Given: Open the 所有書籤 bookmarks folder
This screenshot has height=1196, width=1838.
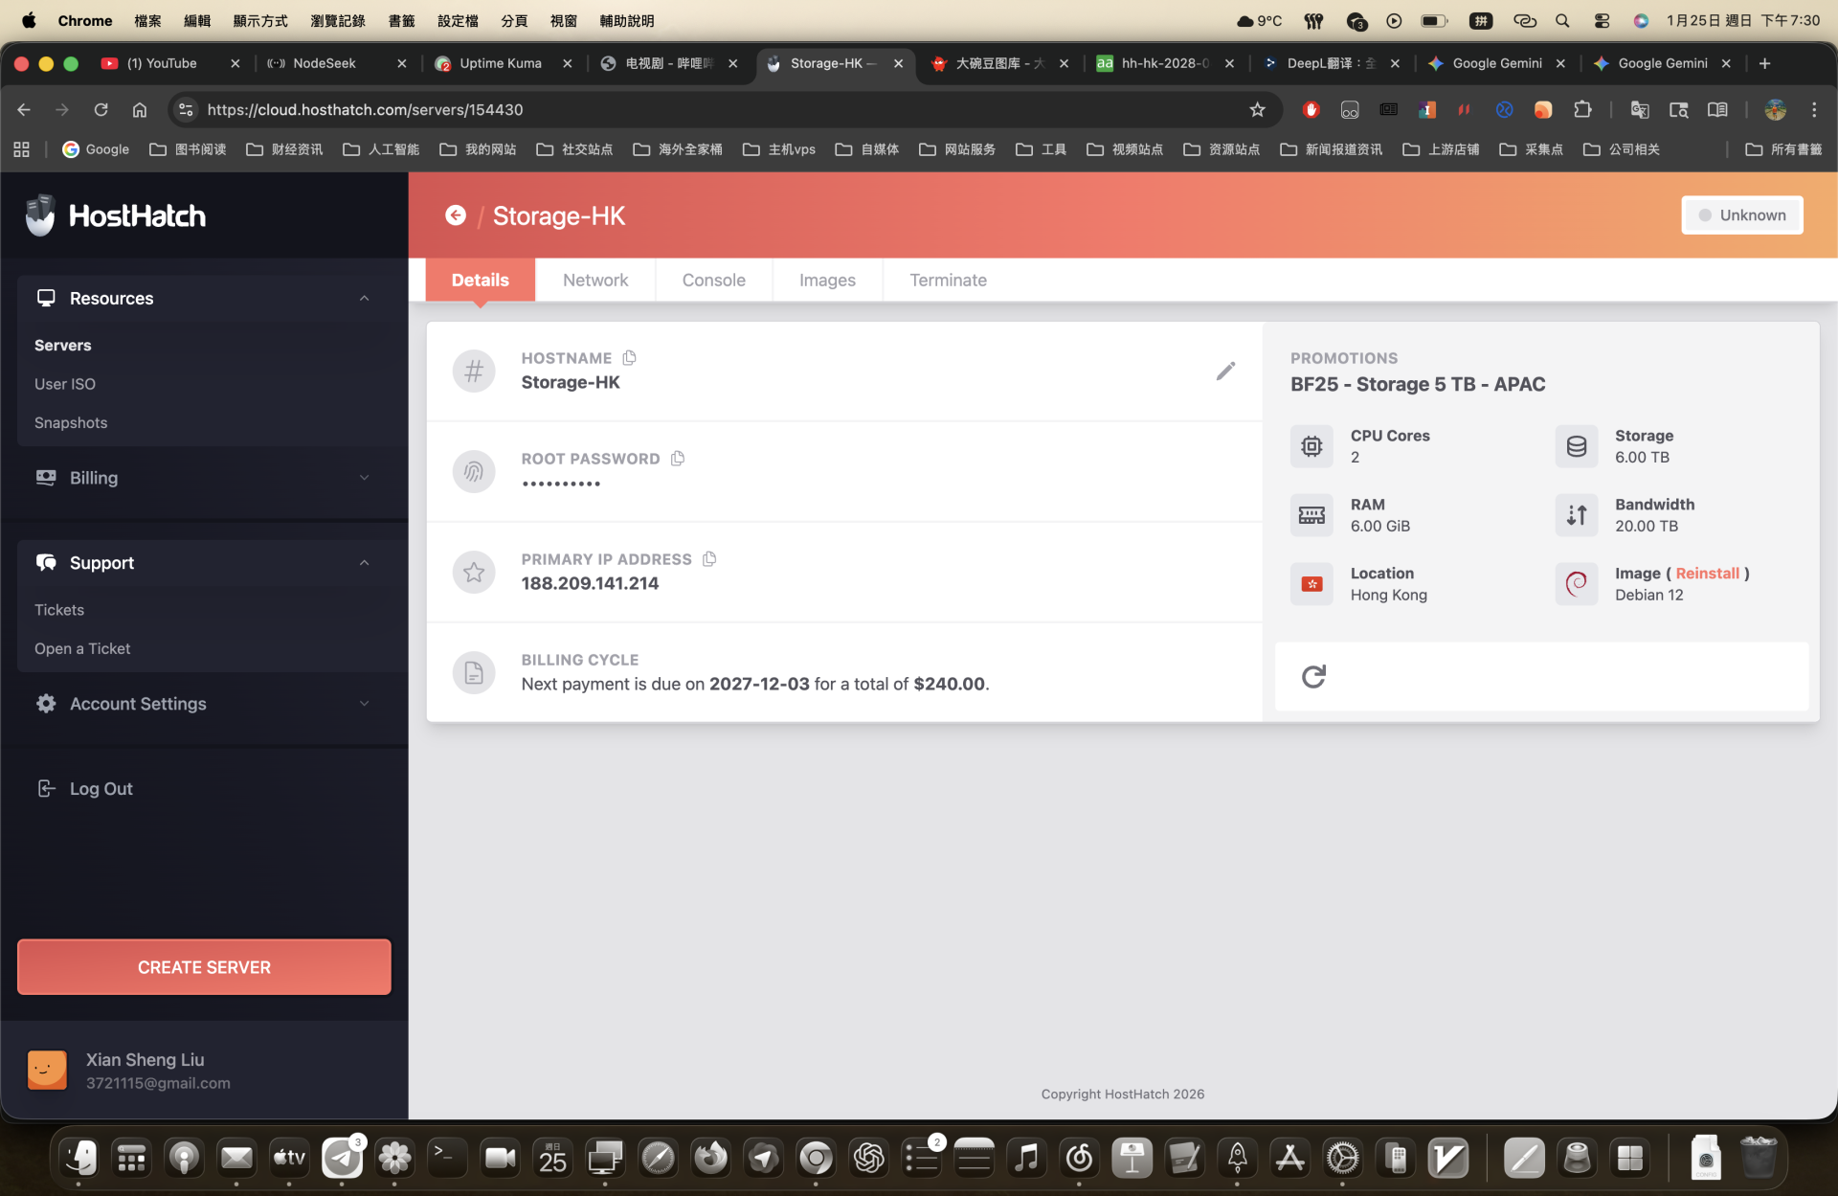Looking at the screenshot, I should pos(1783,149).
